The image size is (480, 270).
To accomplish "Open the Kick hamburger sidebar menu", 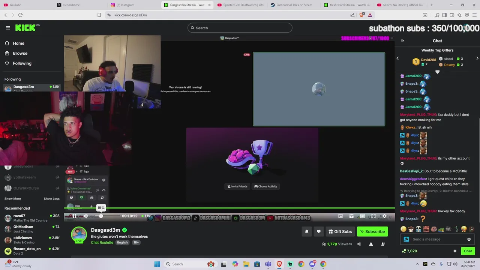I will point(8,28).
